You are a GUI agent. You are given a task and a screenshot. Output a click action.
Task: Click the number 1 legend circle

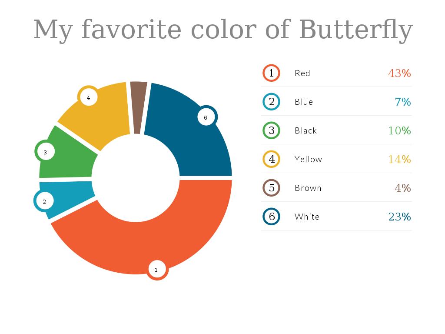[272, 73]
